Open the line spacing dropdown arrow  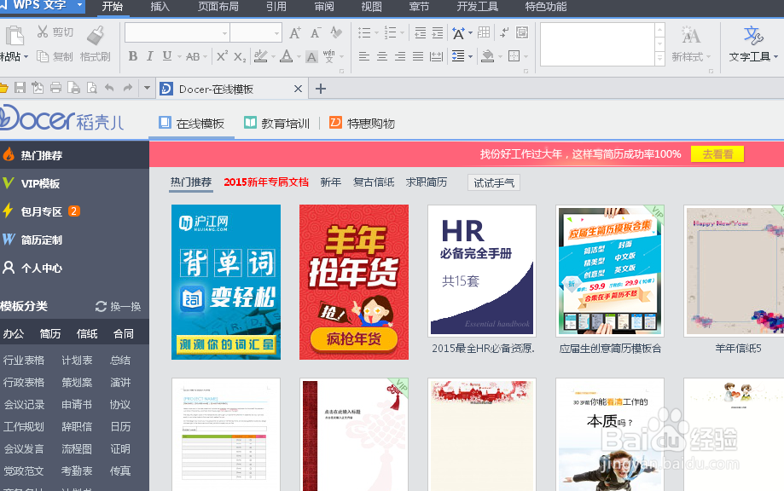(x=471, y=56)
